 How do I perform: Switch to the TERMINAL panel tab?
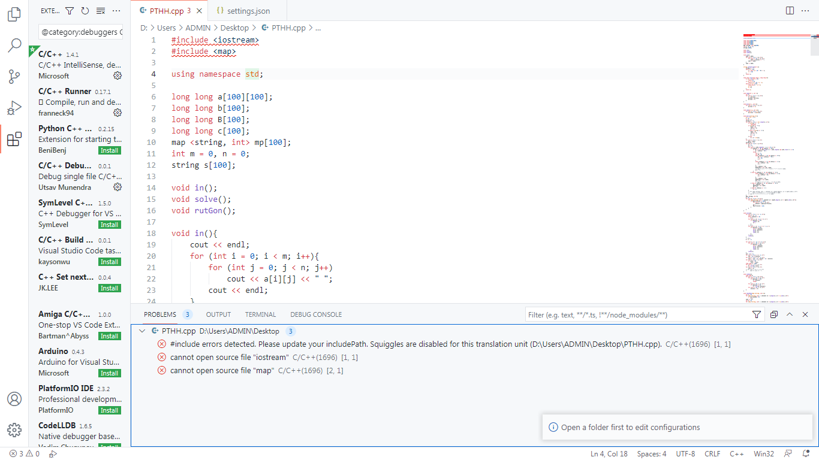coord(260,314)
